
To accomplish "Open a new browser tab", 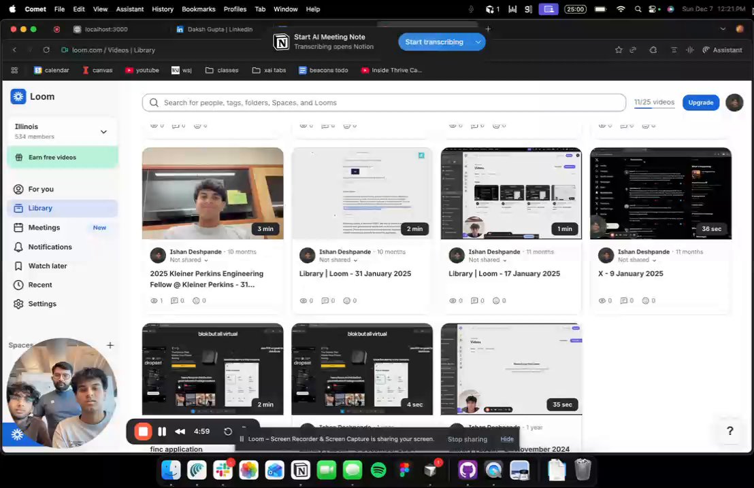I will [x=488, y=29].
